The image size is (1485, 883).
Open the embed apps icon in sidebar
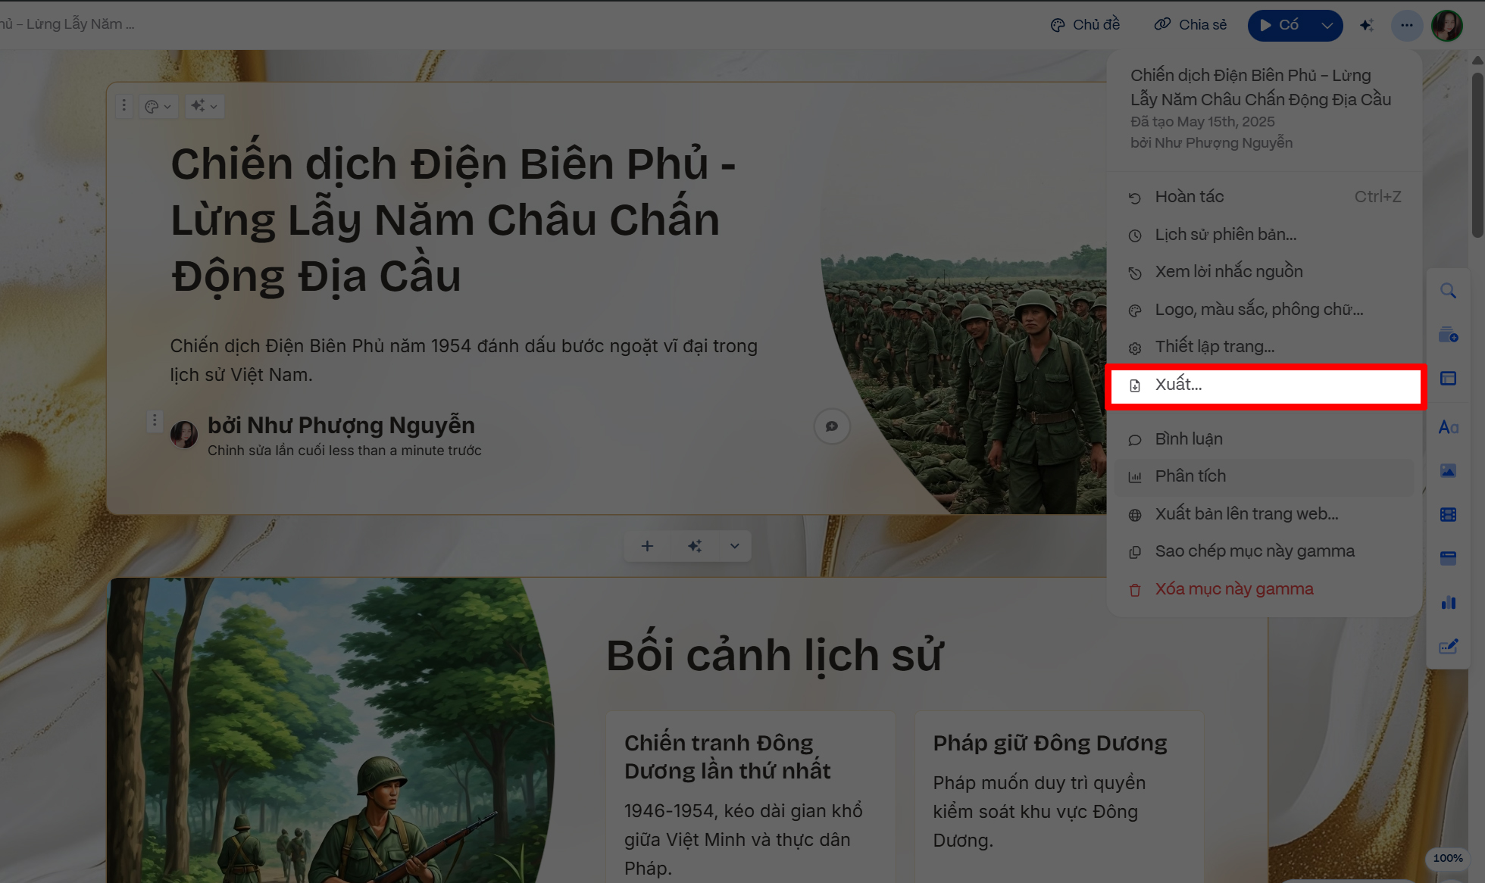point(1448,559)
